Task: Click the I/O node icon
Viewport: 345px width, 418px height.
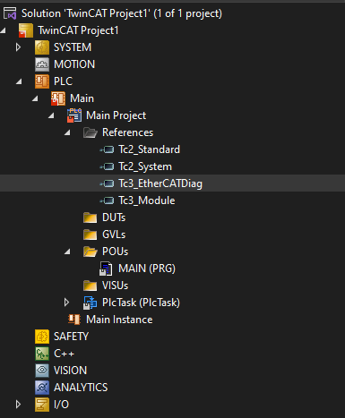Action: (x=42, y=405)
